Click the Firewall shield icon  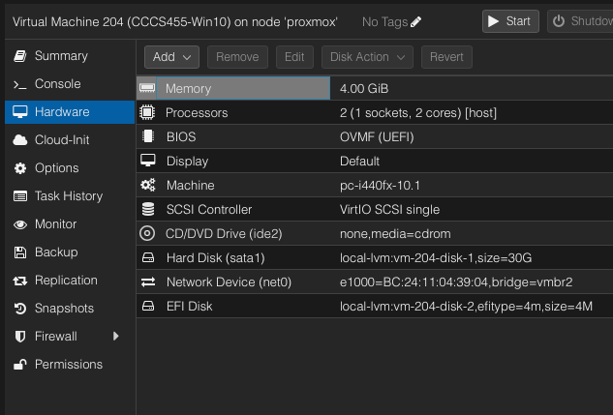coord(20,337)
